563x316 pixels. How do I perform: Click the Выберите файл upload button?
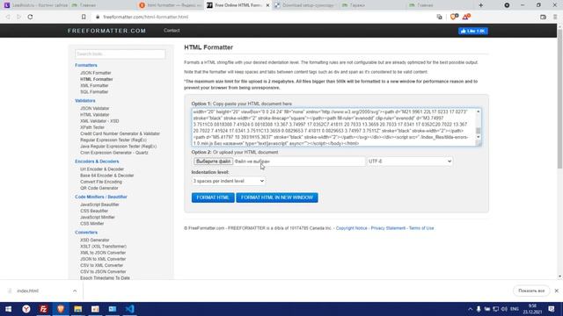pos(213,162)
